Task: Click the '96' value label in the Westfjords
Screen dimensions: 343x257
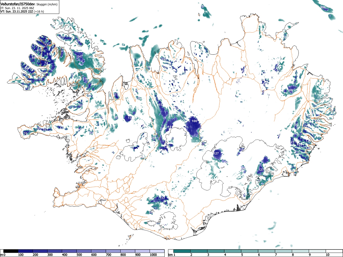Action: pos(27,69)
